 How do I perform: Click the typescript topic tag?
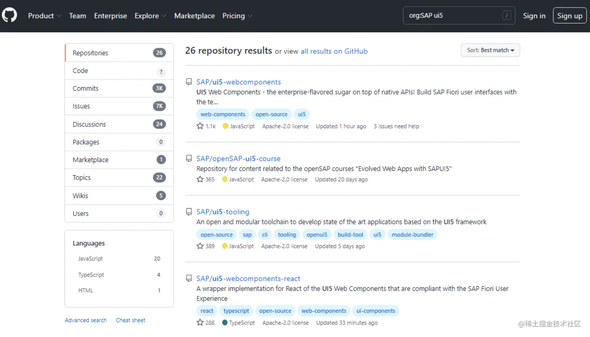coord(236,311)
